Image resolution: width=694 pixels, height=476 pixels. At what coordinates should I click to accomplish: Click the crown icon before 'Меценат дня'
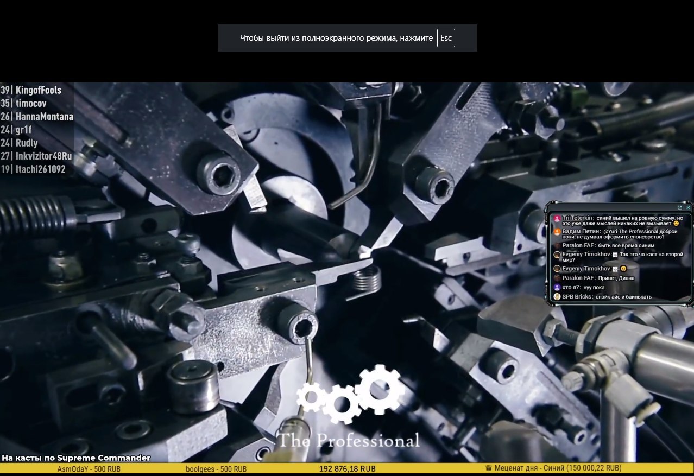[x=488, y=468]
